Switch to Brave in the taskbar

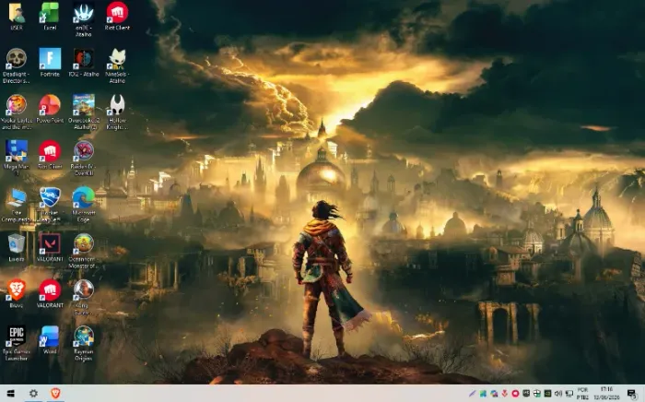[x=55, y=394]
